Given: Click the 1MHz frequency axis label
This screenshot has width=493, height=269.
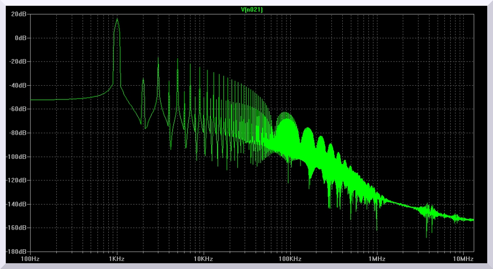Looking at the screenshot, I should (x=376, y=258).
